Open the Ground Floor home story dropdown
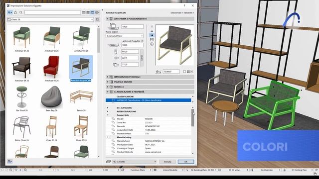 (x=125, y=36)
